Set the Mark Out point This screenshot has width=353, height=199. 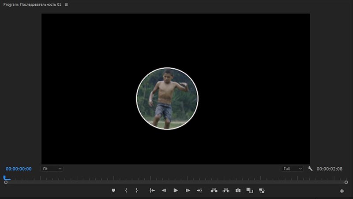(137, 191)
